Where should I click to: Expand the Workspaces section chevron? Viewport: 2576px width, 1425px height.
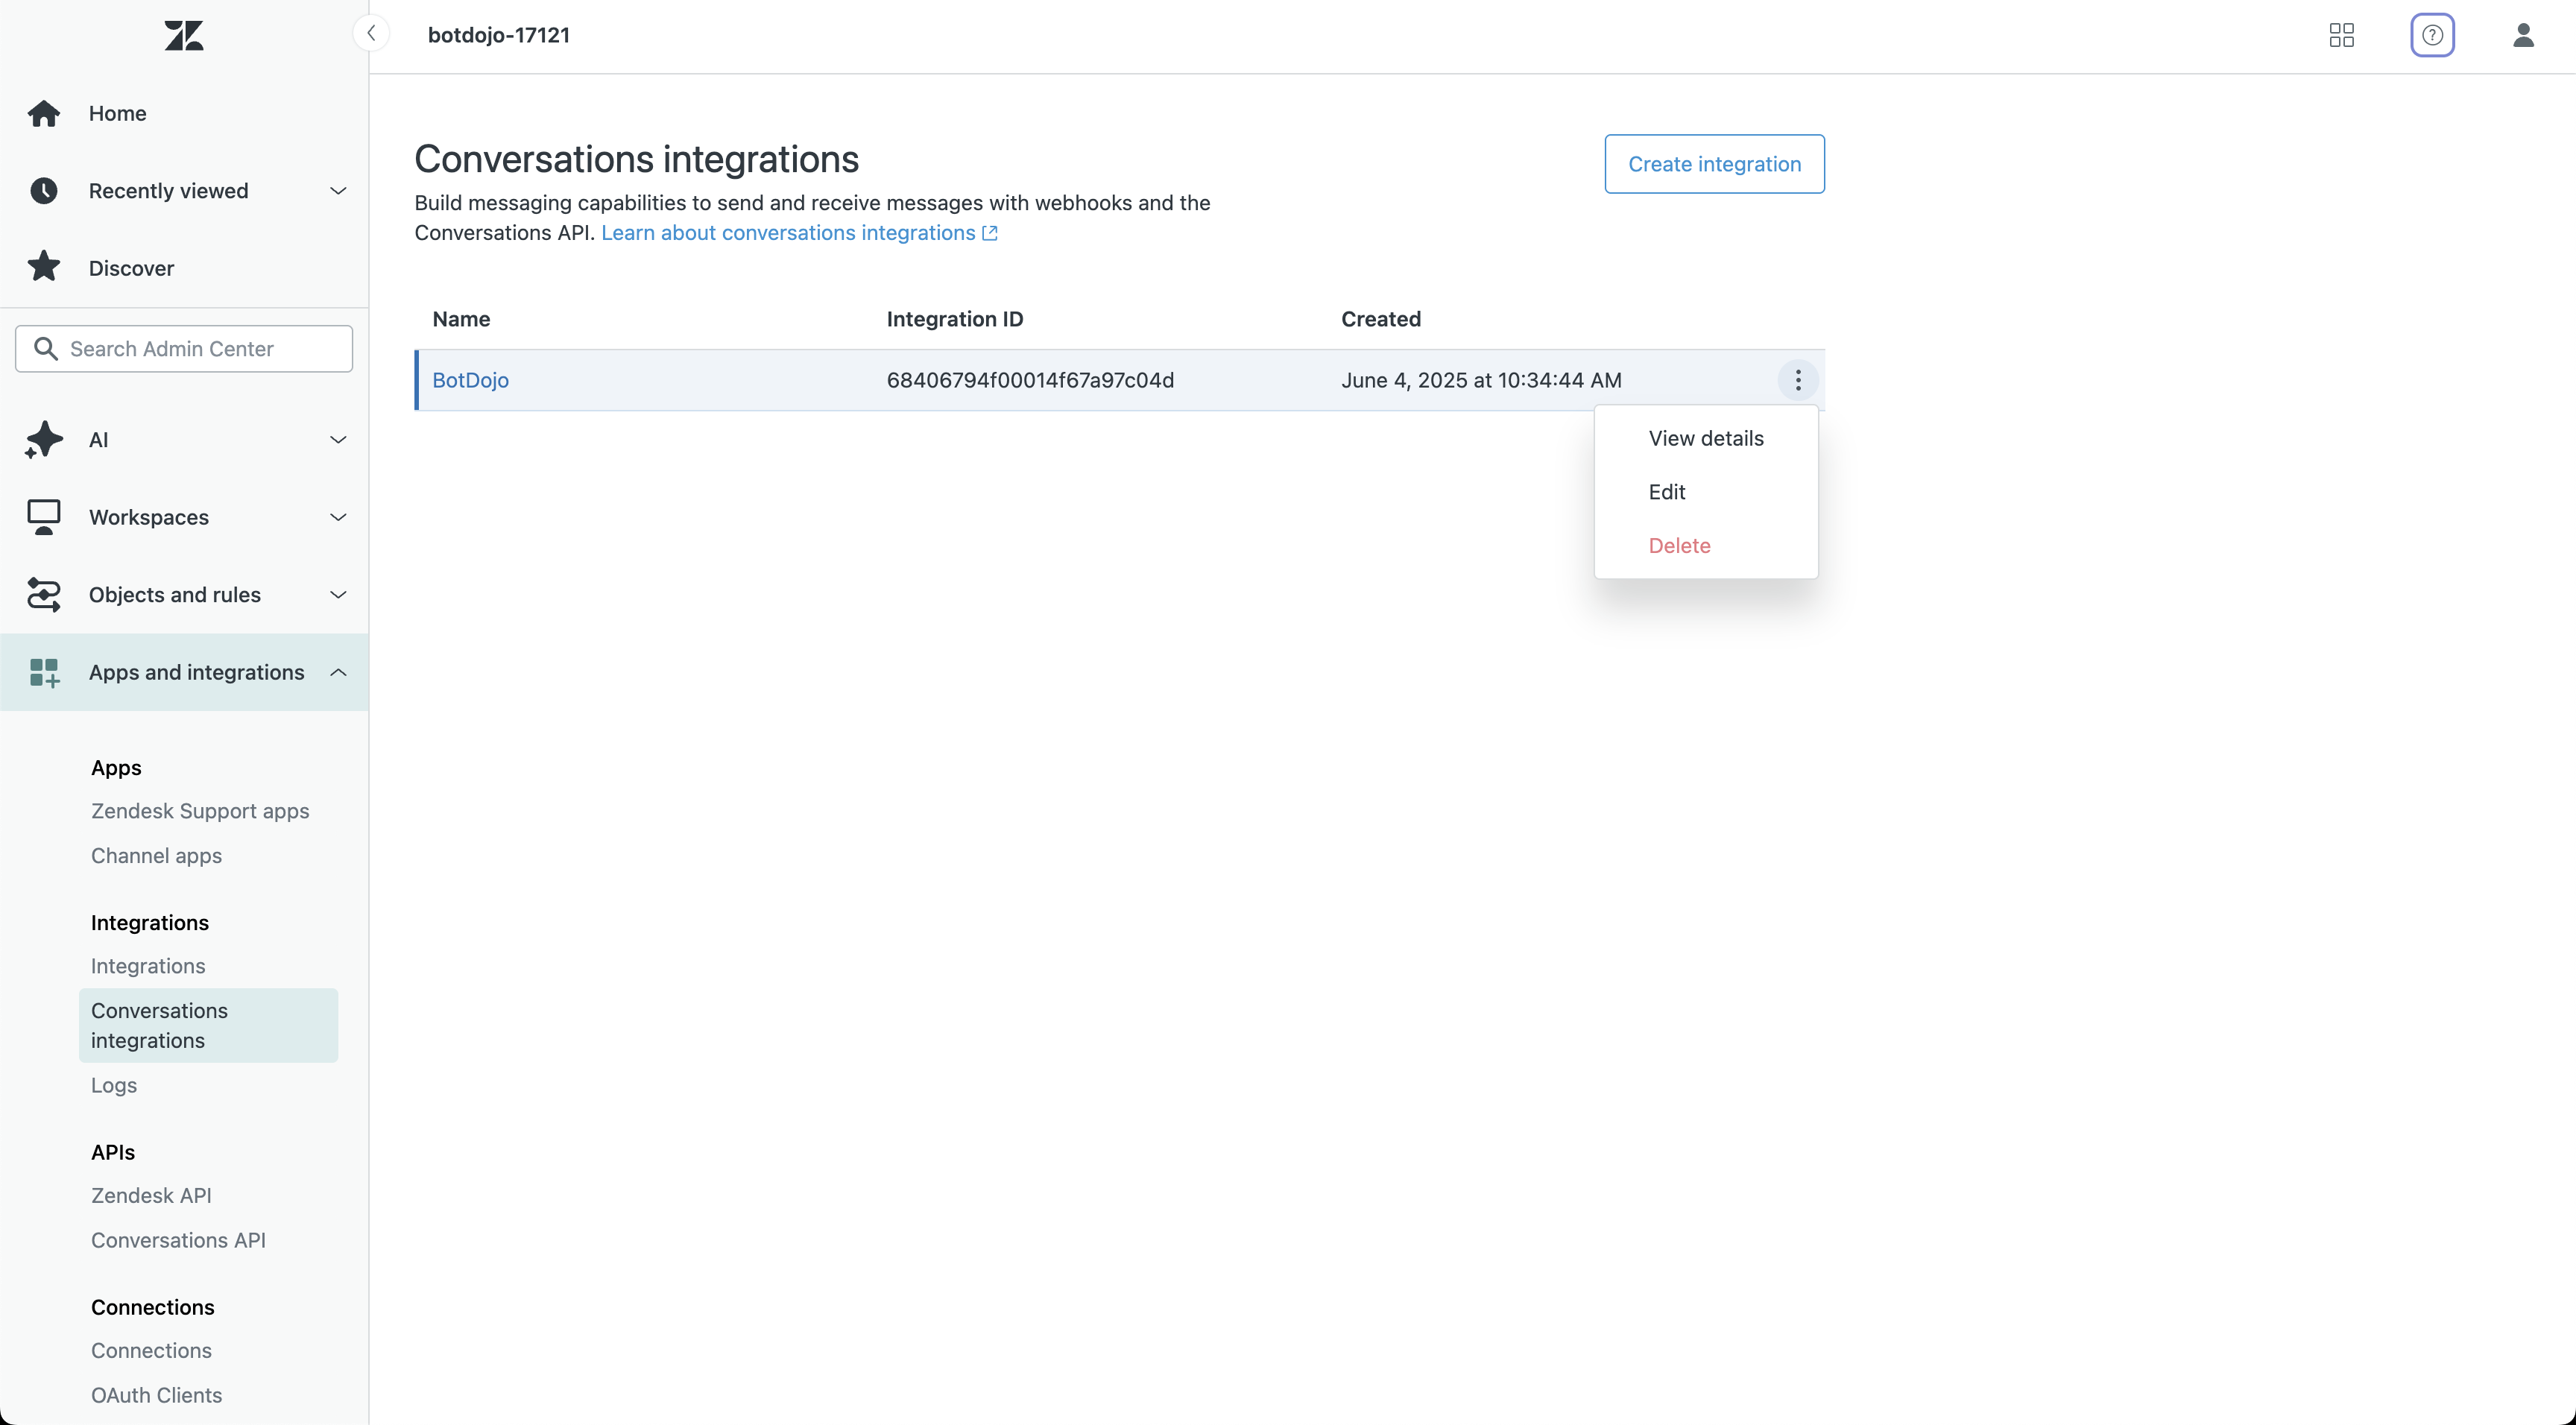click(x=338, y=517)
